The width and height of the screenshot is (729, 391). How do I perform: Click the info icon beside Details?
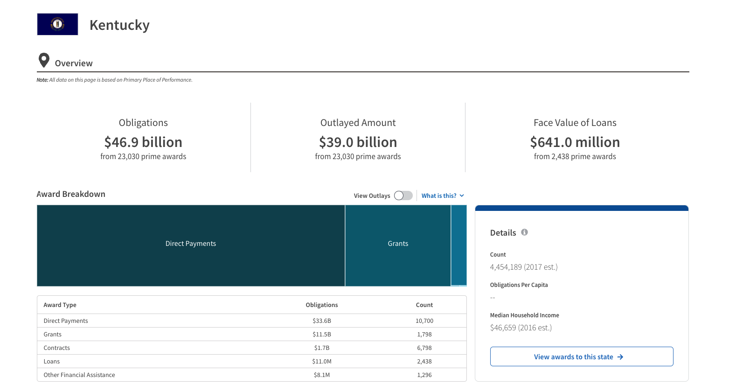click(x=524, y=232)
